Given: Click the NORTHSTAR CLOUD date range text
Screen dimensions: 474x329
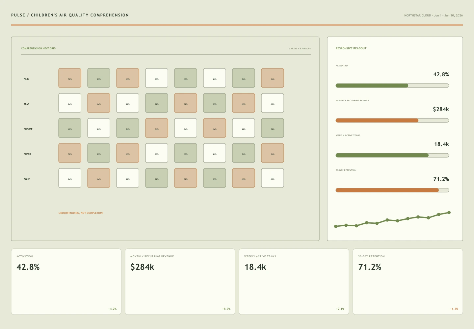Looking at the screenshot, I should (x=434, y=15).
